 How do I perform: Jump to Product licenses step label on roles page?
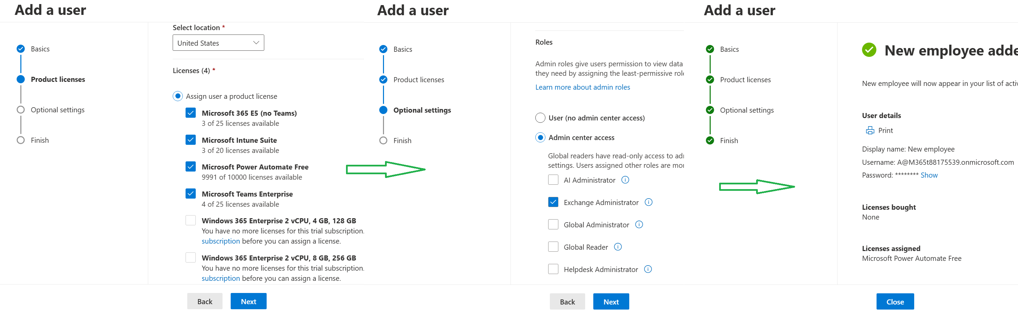click(x=419, y=80)
